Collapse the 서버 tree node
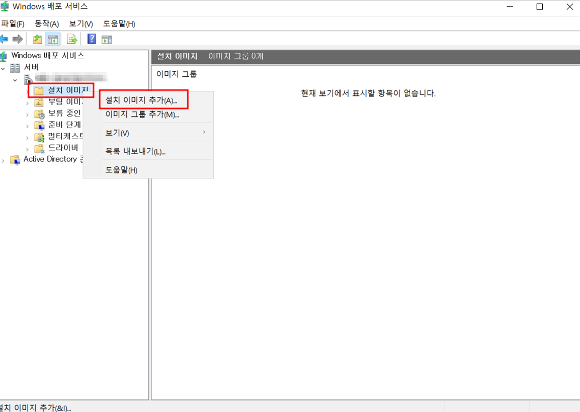This screenshot has height=412, width=580. point(3,69)
